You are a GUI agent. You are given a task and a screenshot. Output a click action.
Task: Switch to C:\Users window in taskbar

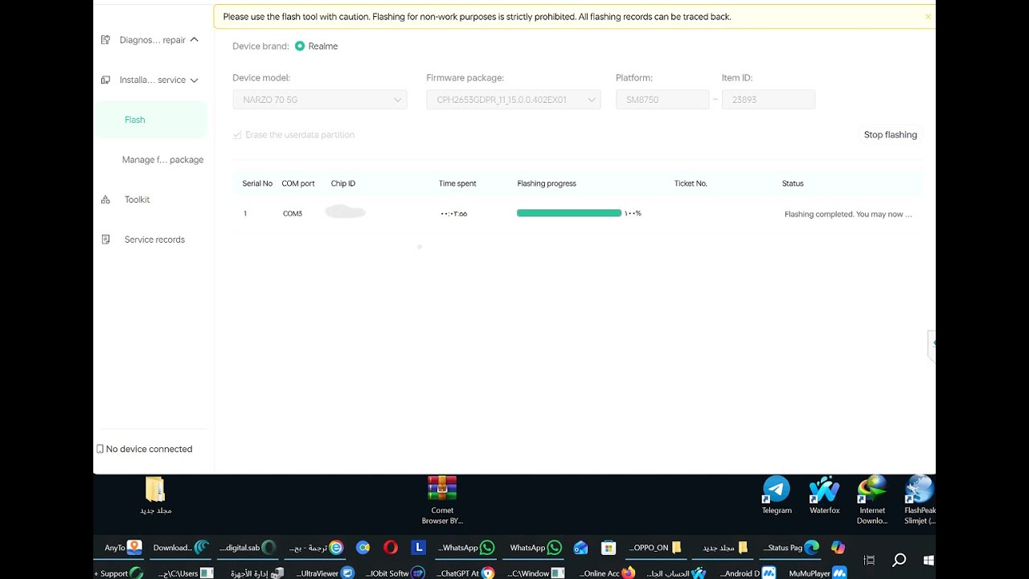[x=184, y=573]
